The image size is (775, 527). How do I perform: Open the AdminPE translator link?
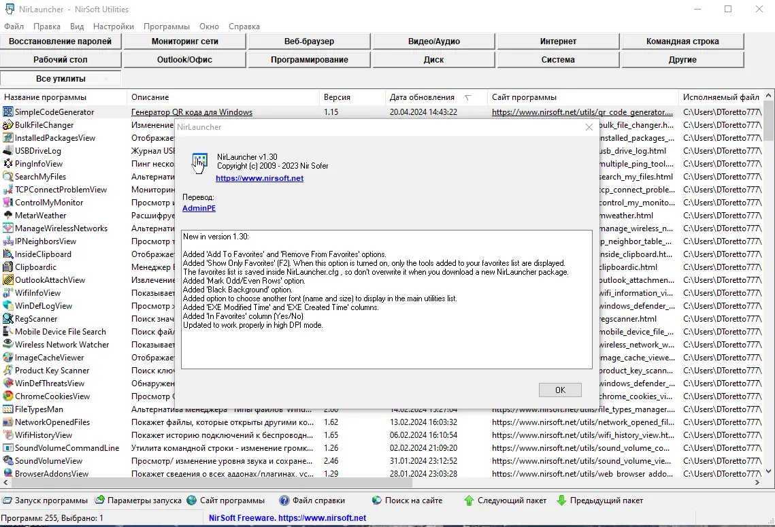click(x=199, y=208)
